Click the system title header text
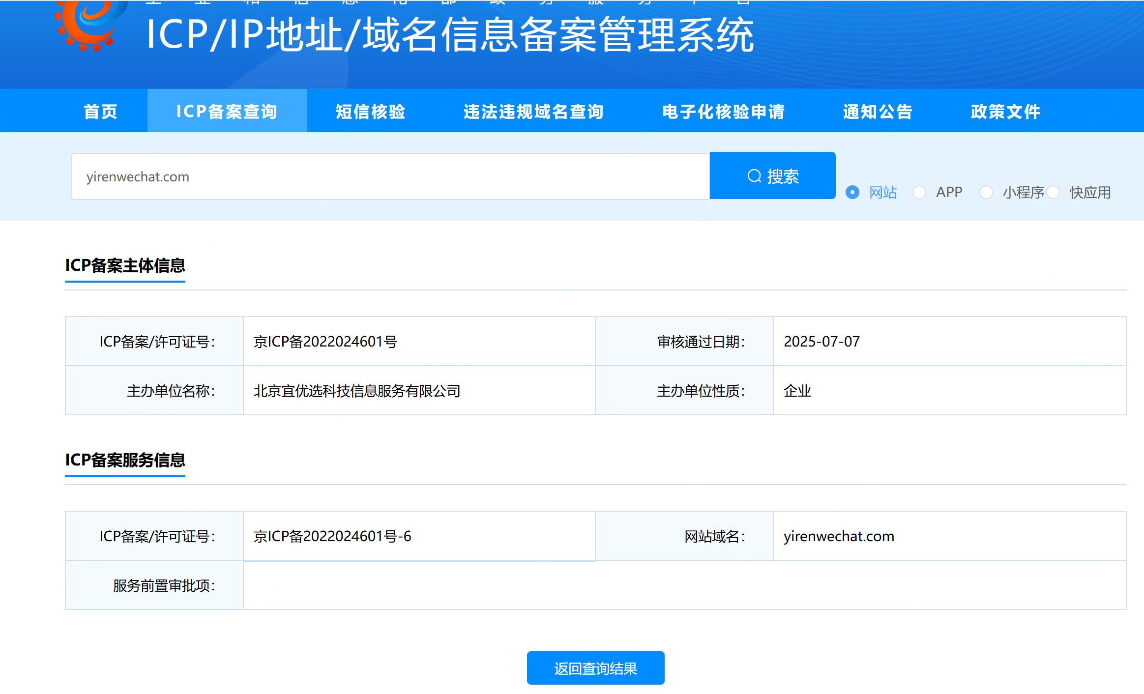 pos(450,35)
